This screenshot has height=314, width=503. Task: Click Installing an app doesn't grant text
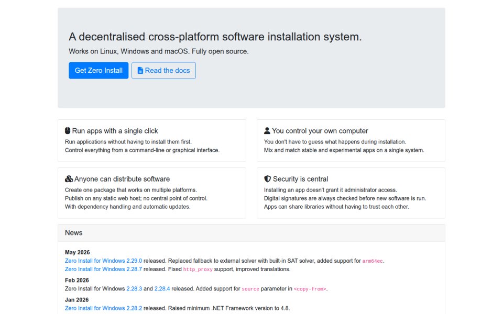(331, 189)
